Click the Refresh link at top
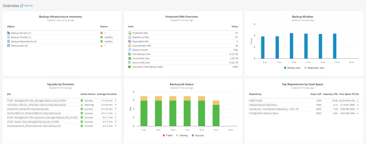Image resolution: width=366 pixels, height=144 pixels. (x=29, y=6)
